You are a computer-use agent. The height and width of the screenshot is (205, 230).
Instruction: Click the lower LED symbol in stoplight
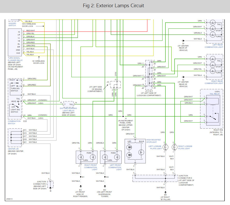point(129,155)
